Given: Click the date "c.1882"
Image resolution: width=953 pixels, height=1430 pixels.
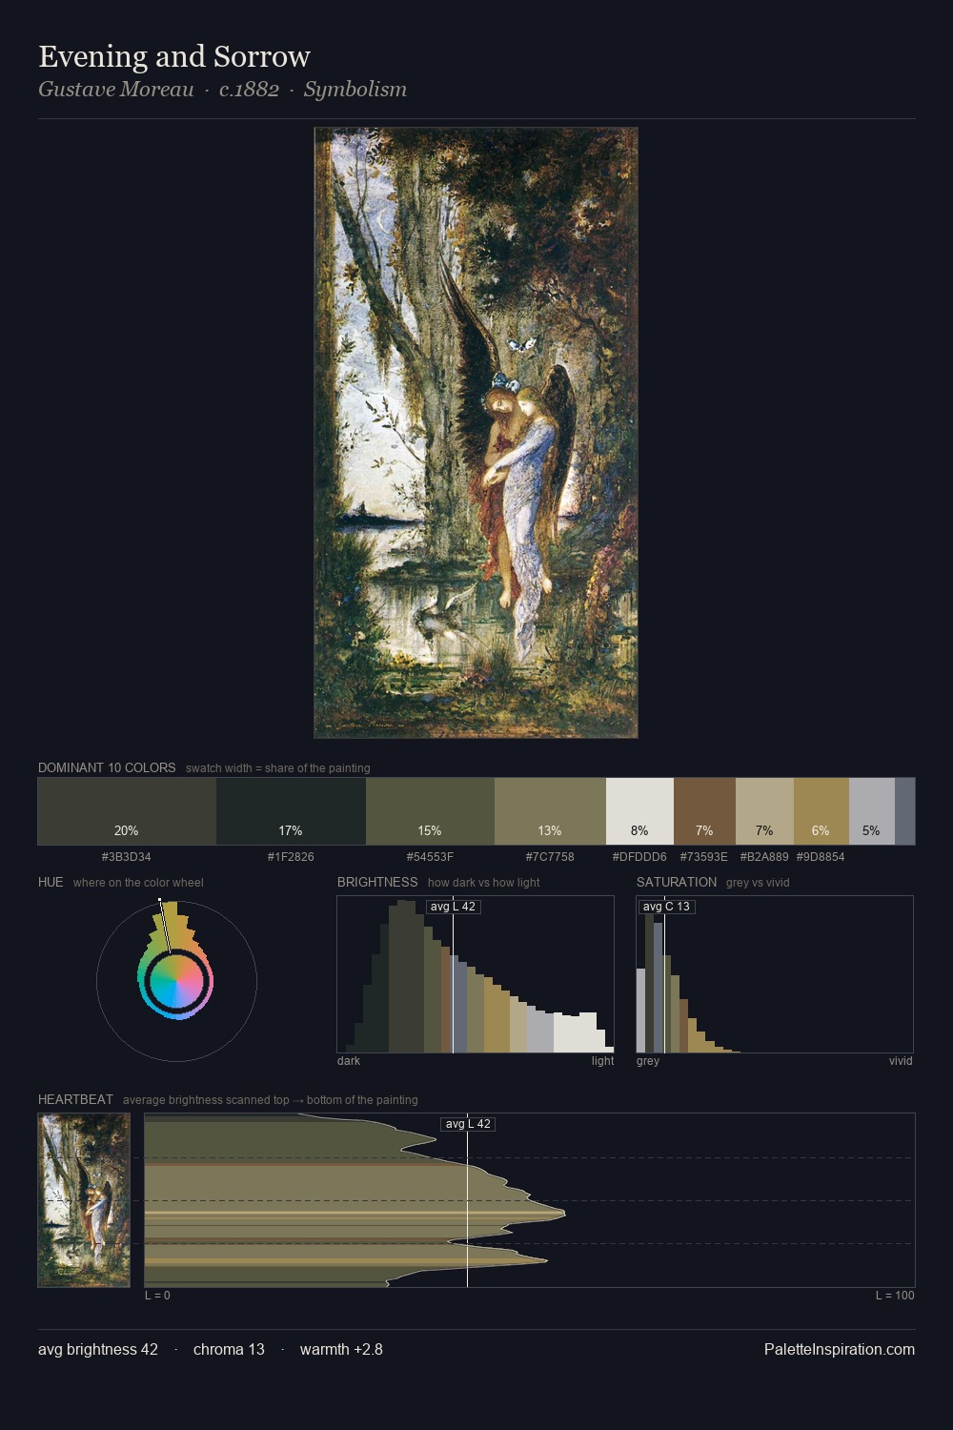Looking at the screenshot, I should [x=249, y=90].
